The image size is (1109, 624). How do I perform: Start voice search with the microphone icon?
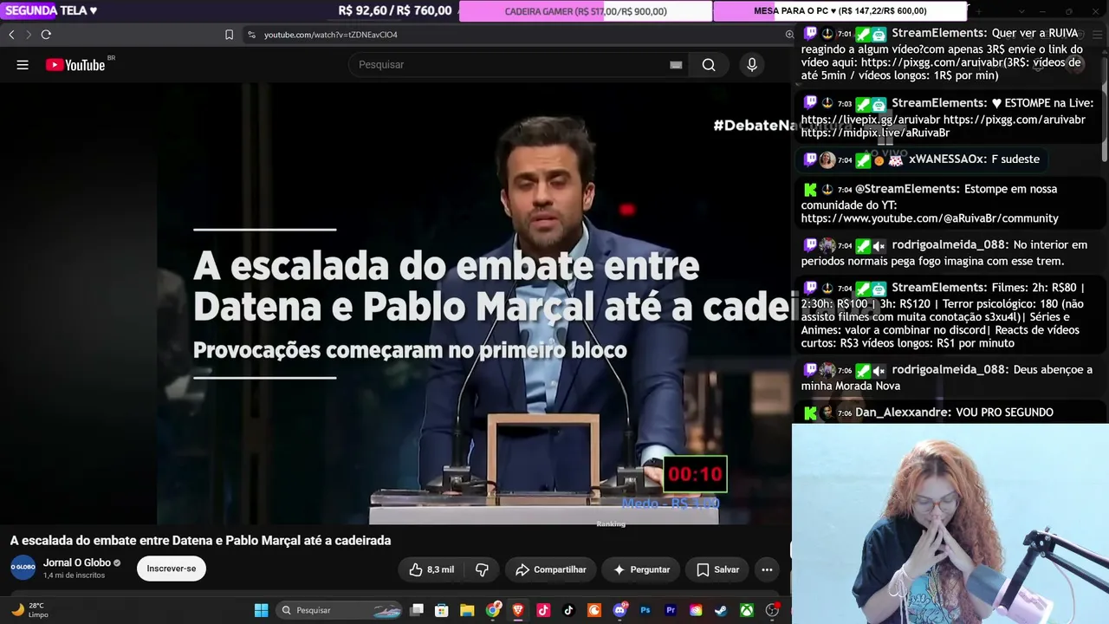pyautogui.click(x=752, y=65)
